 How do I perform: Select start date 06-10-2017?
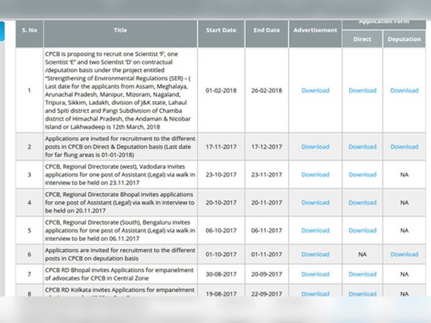pos(221,230)
